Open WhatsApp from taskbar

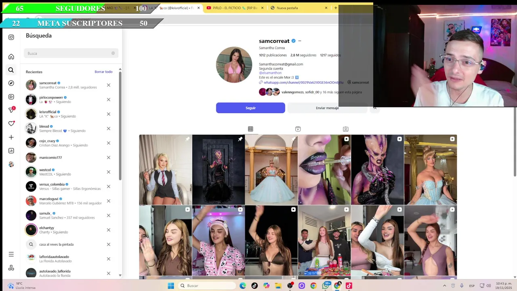[x=326, y=286]
